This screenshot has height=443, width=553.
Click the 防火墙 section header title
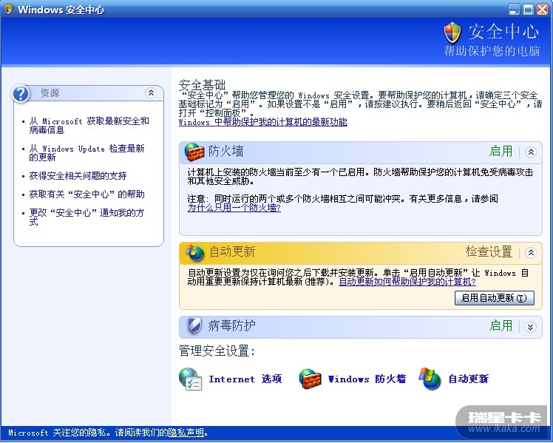(x=225, y=152)
